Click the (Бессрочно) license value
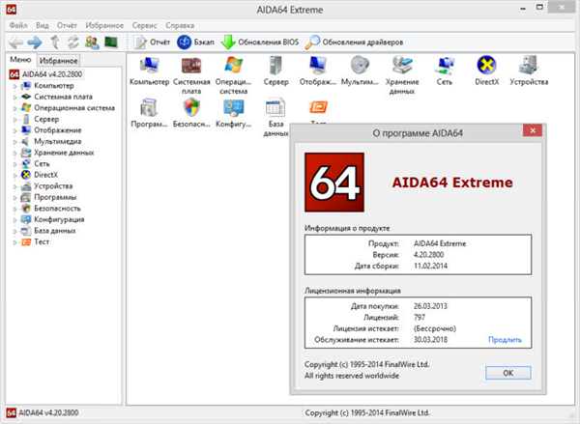This screenshot has height=424, width=580. (435, 328)
